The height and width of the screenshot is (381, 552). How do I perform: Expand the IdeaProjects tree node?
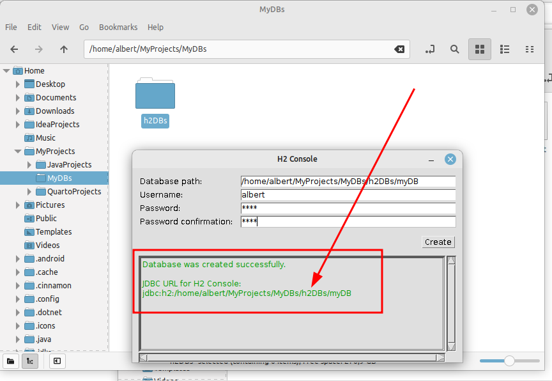point(18,124)
